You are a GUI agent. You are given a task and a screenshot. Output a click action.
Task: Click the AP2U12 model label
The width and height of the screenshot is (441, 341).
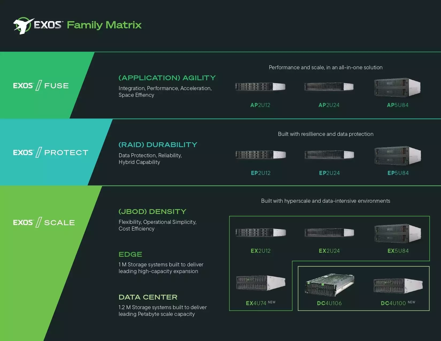[x=260, y=105]
